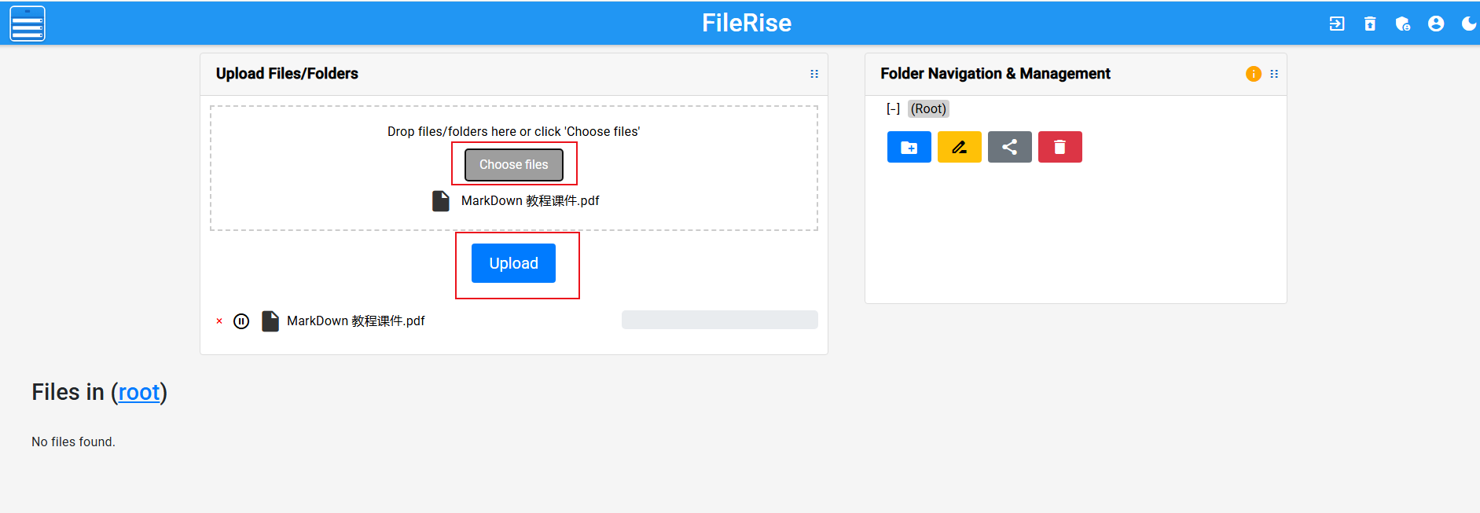Select the (Root) folder in tree

(928, 109)
